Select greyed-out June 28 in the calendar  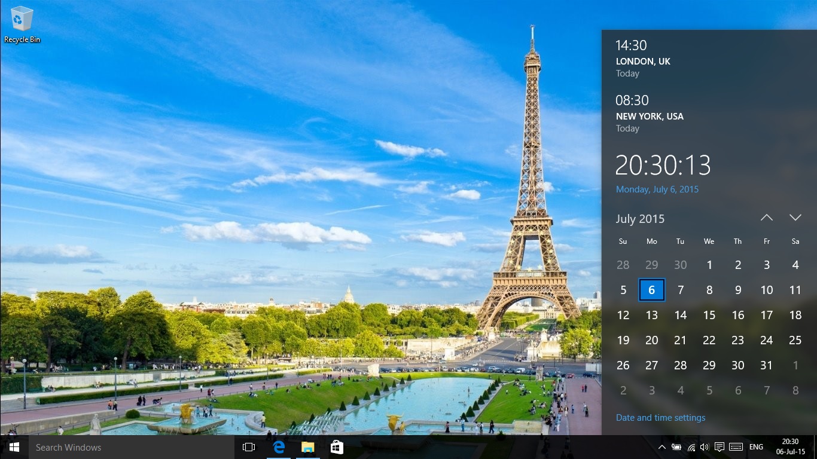click(x=623, y=265)
